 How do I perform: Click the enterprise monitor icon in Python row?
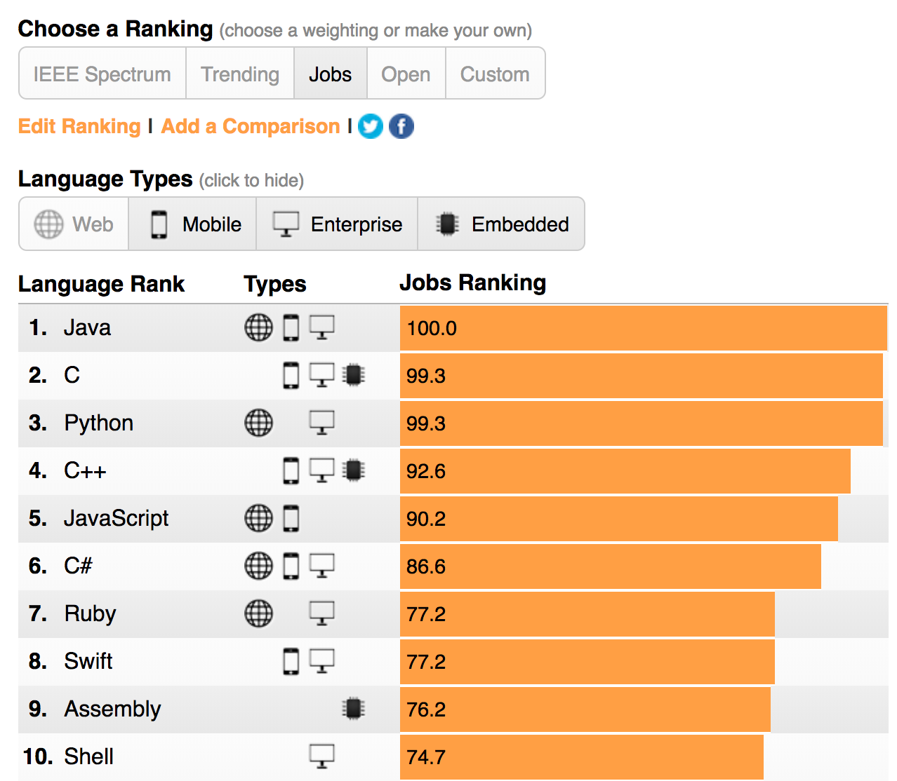click(x=322, y=423)
